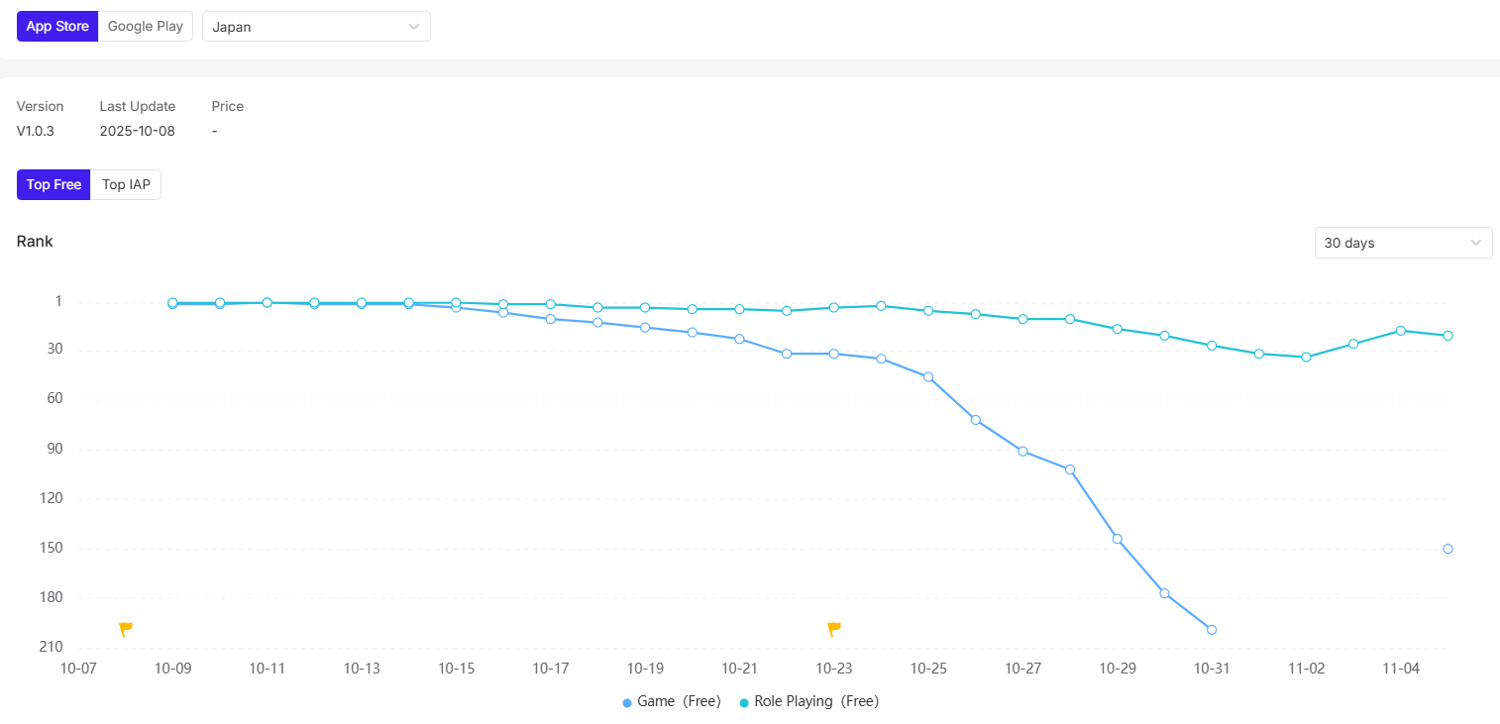Click the Game (Free) point on 10-31
The width and height of the screenshot is (1500, 724).
(x=1212, y=630)
